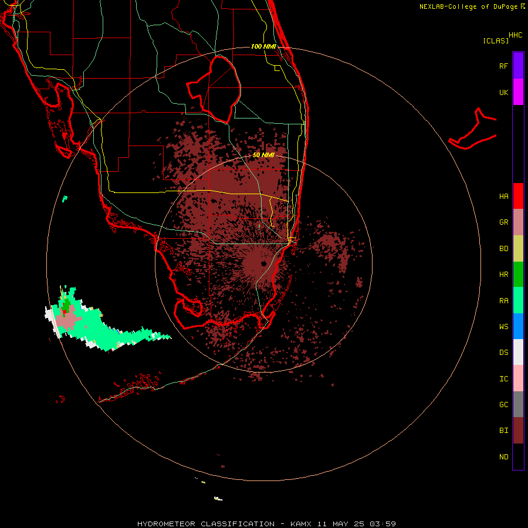Select the GC gray legend swatch
528x528 pixels.
pos(518,404)
